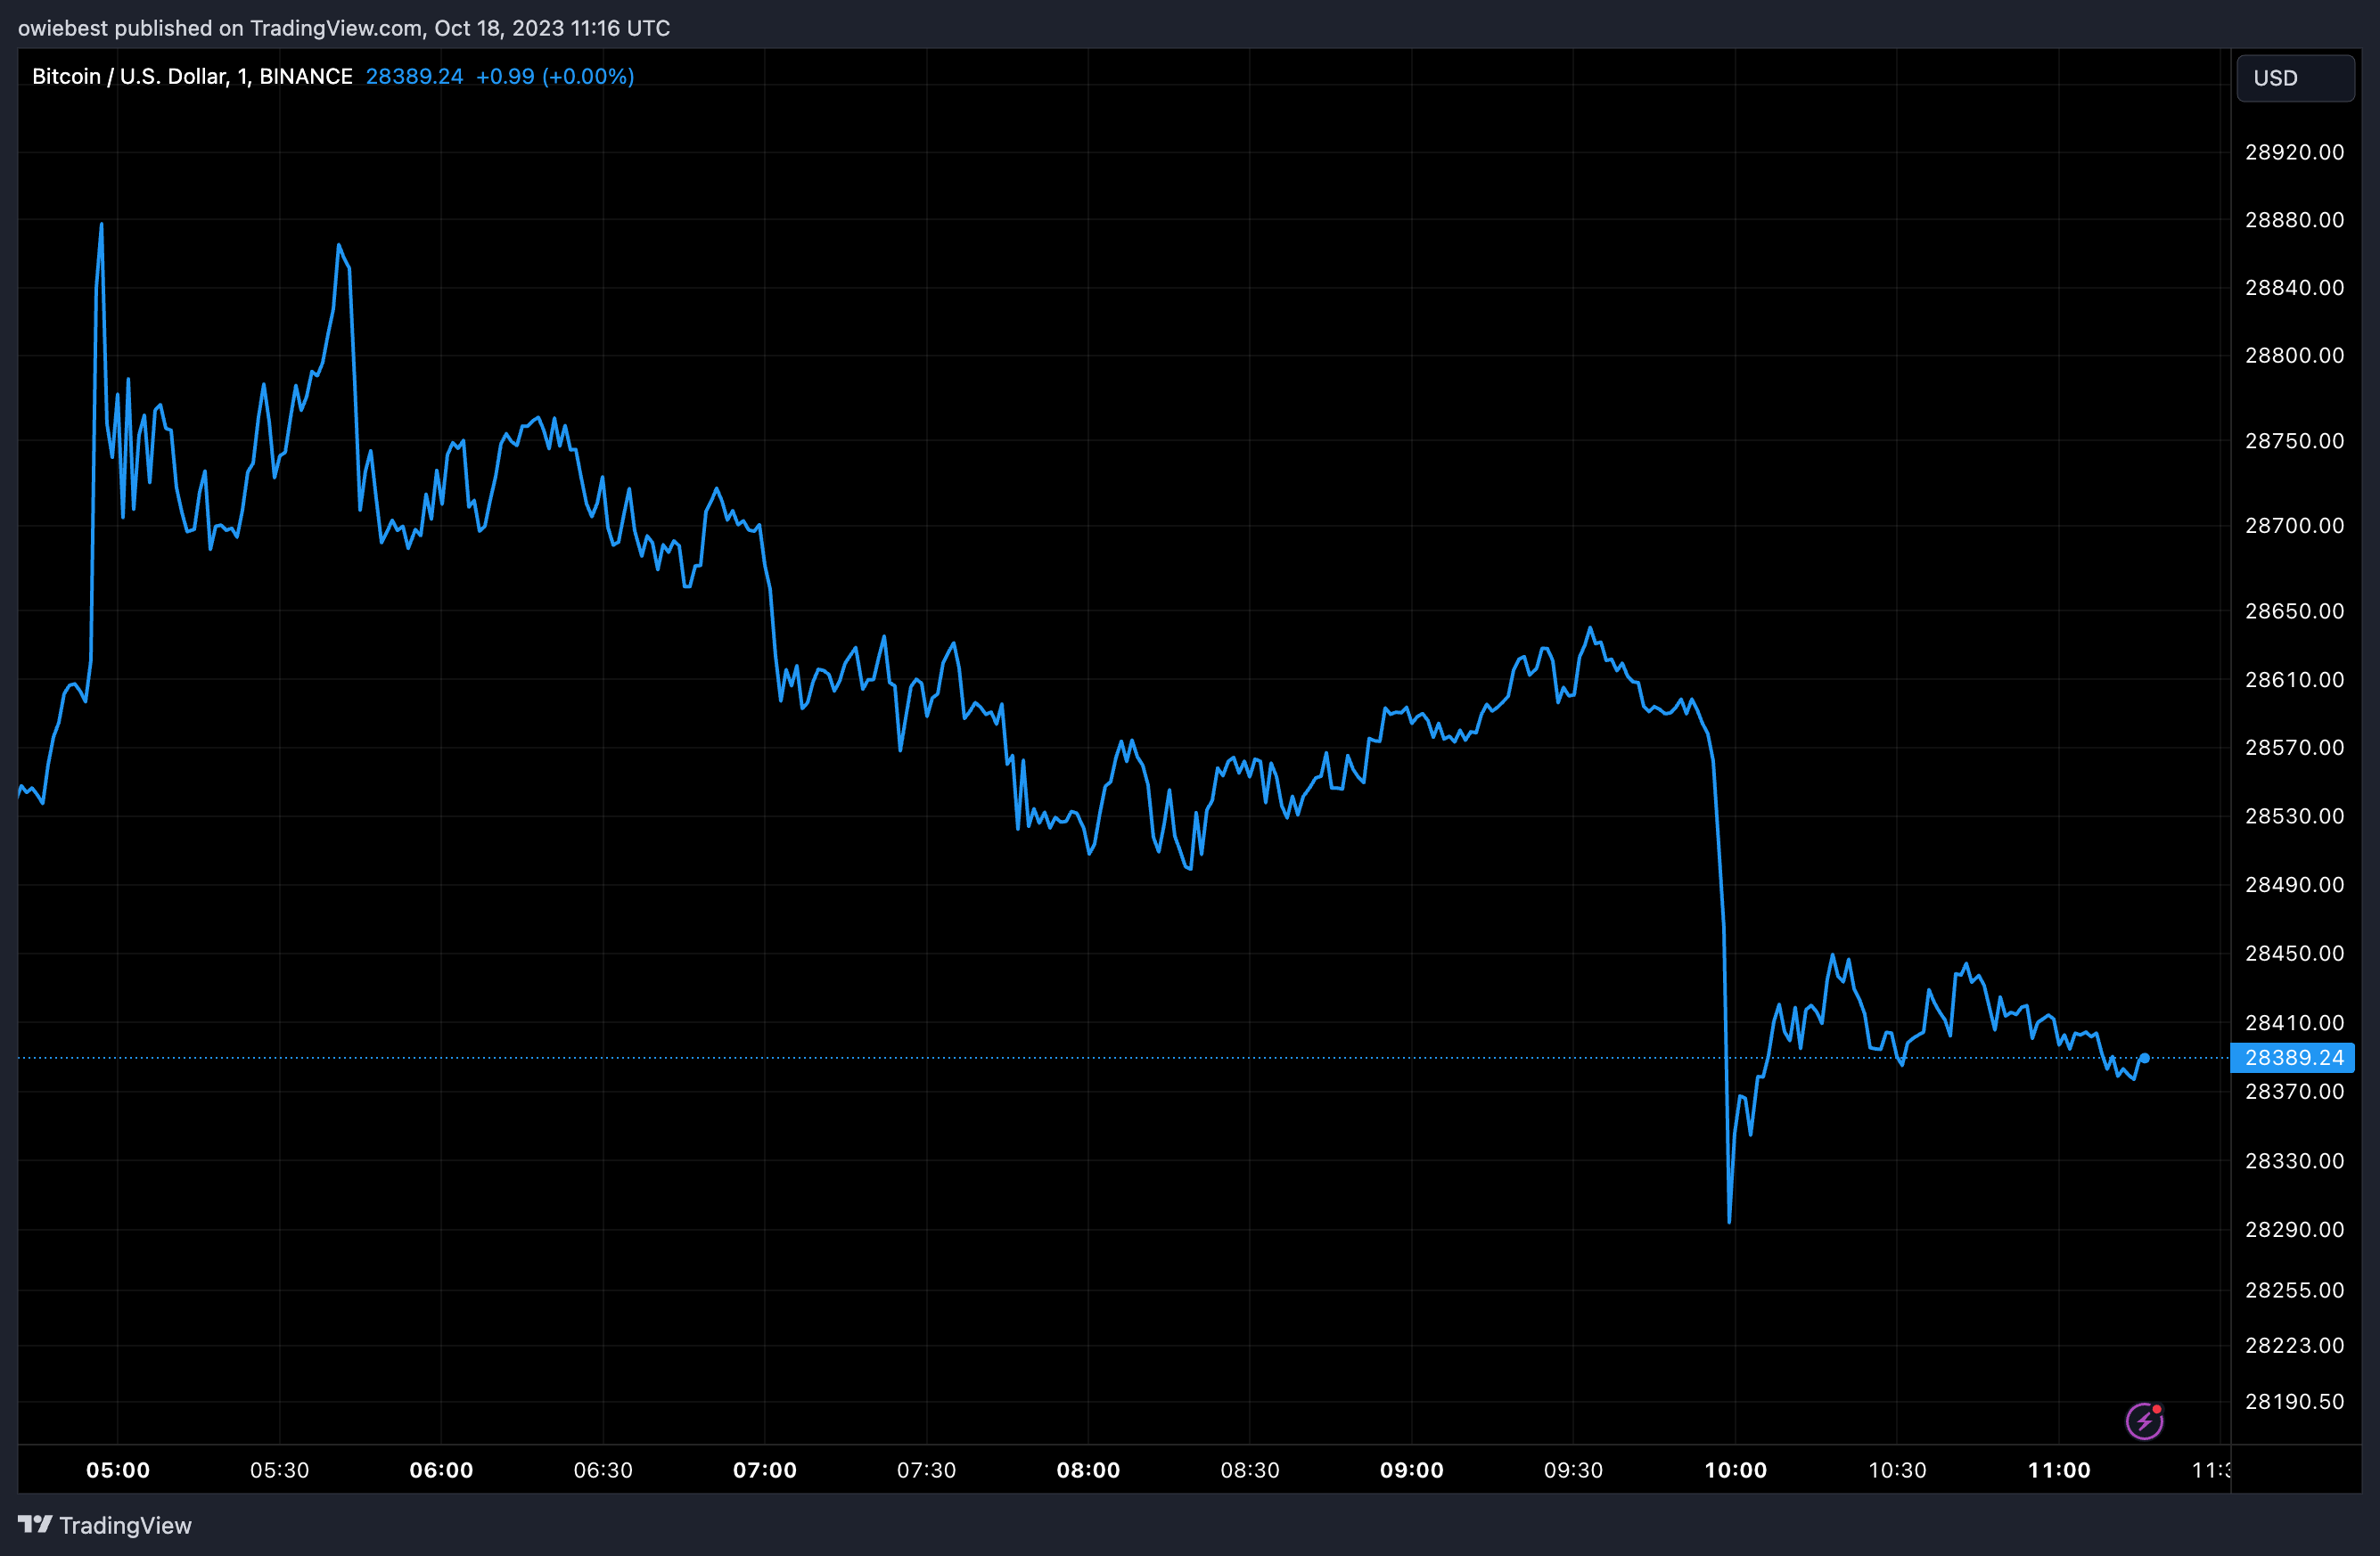Screen dimensions: 2380x1556
Task: Select the 07:00 time axis label
Action: [765, 1470]
